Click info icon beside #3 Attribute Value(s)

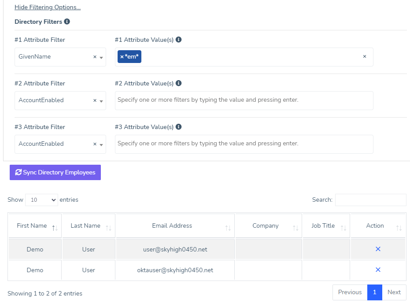point(179,127)
